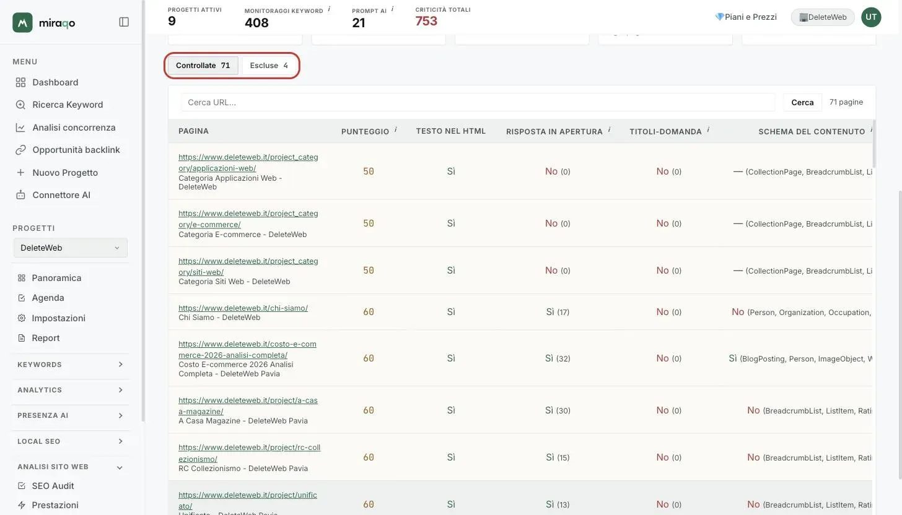Expand the ANALYTICS section
Image resolution: width=902 pixels, height=515 pixels.
pyautogui.click(x=71, y=390)
